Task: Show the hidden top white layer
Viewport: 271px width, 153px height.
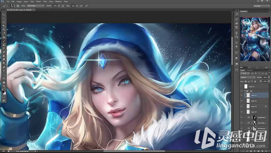Action: click(241, 86)
